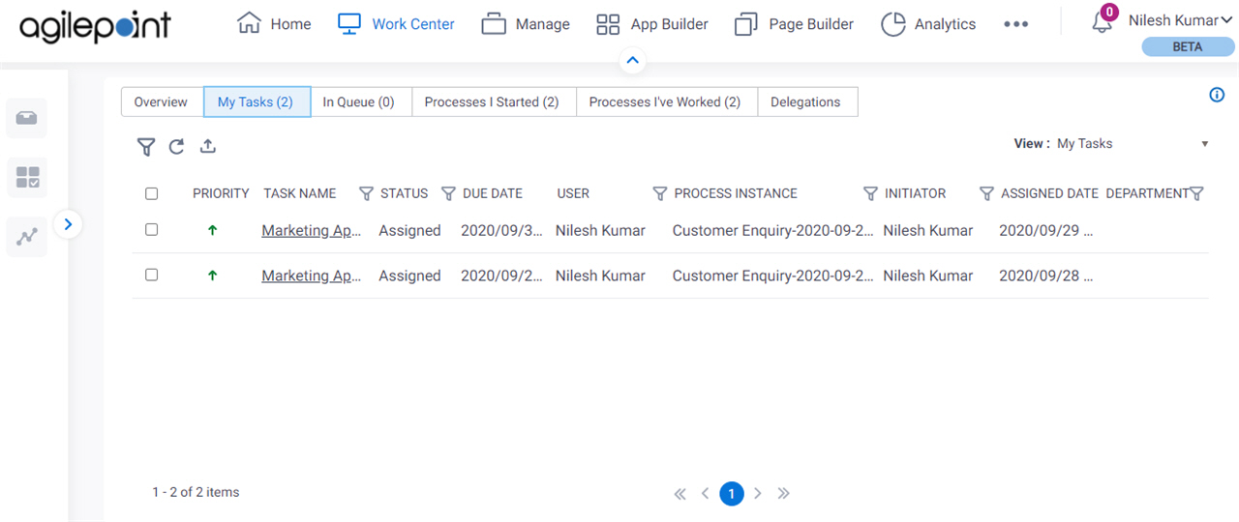Filter by User column
This screenshot has height=522, width=1239.
(x=660, y=193)
